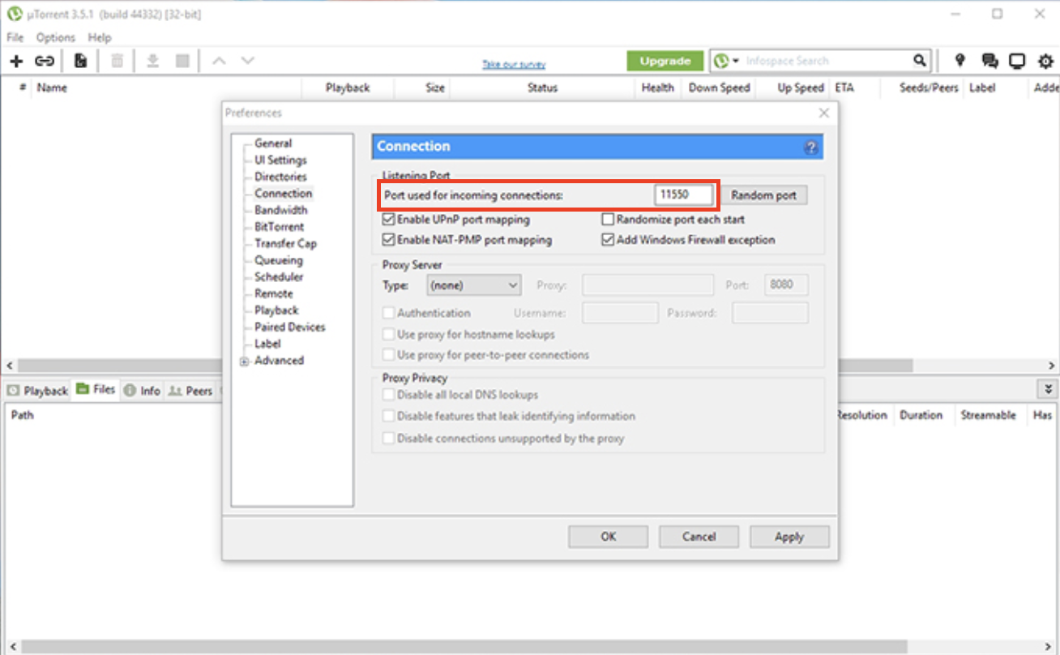Click Use proxy for hostname lookups checkbox
Screen dimensions: 1060x655
(388, 334)
